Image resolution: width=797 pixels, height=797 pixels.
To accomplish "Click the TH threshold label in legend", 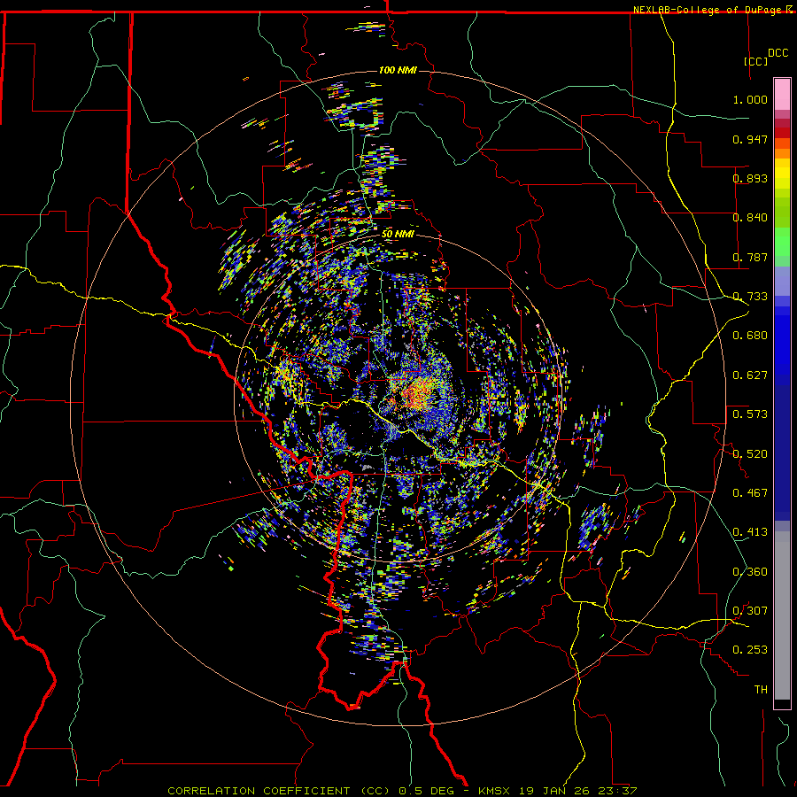I will [x=761, y=690].
